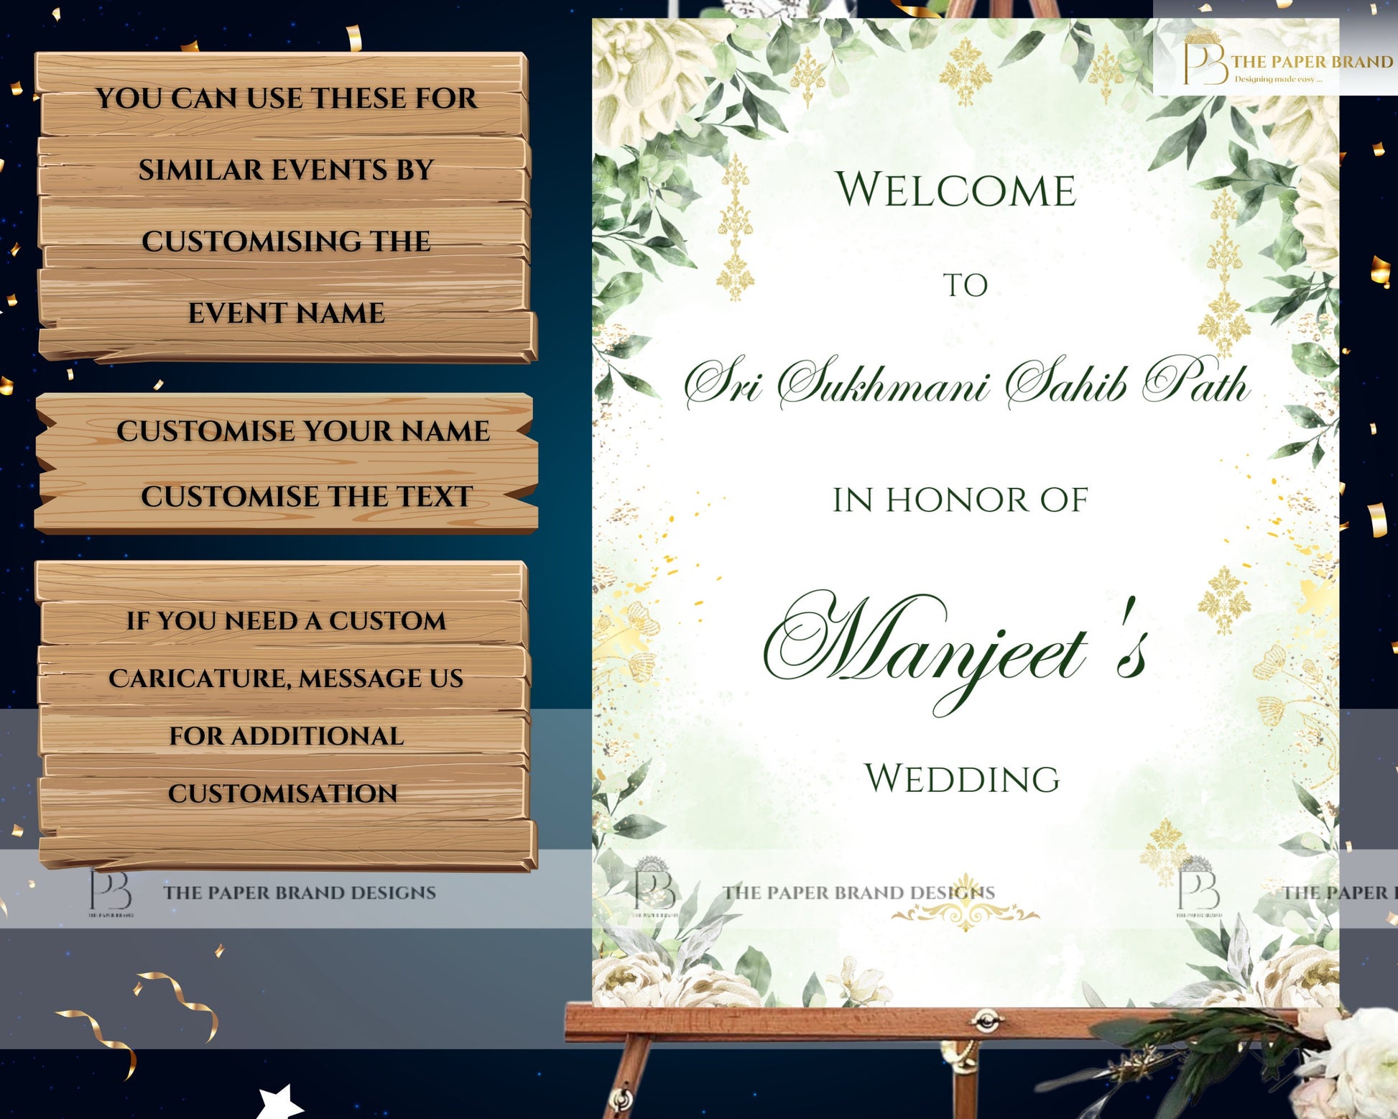Click the gold damask motif top center
Image resolution: width=1398 pixels, height=1119 pixels.
(966, 73)
